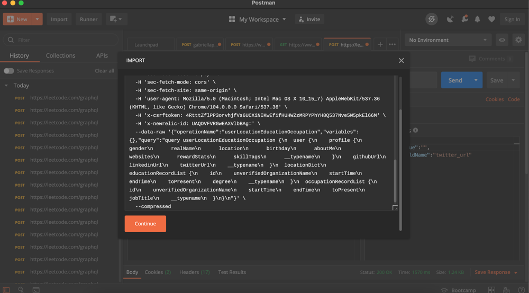
Task: Switch to the Collections tab
Action: click(x=60, y=56)
